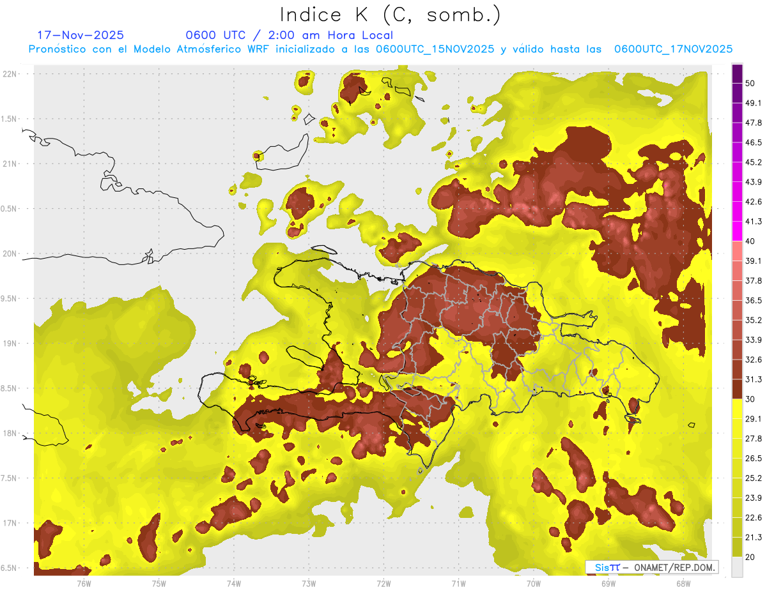Click the '9.5N' latitude tick label
Screen dimensions: 767x592
click(10, 299)
